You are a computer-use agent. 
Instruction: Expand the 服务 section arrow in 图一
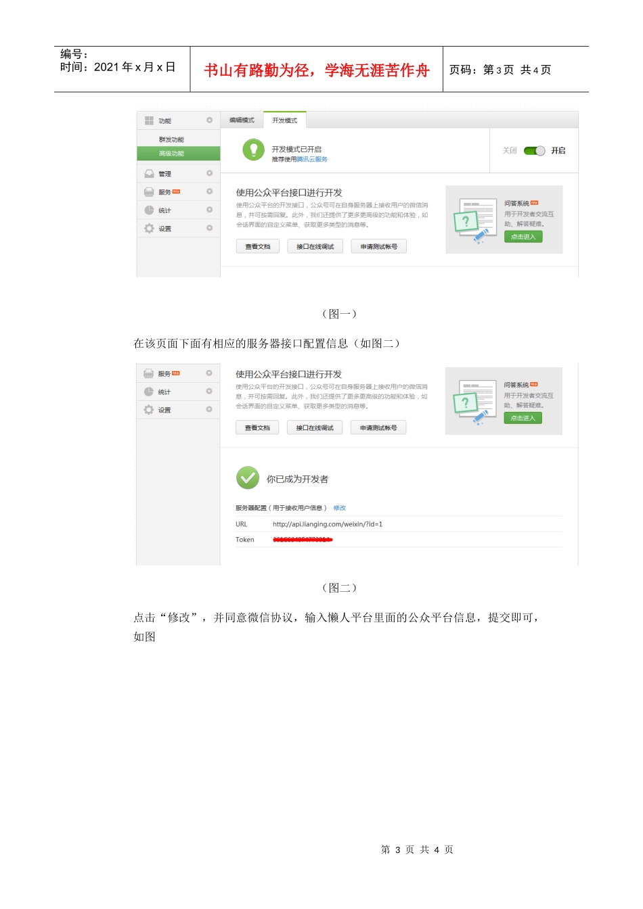coord(209,191)
